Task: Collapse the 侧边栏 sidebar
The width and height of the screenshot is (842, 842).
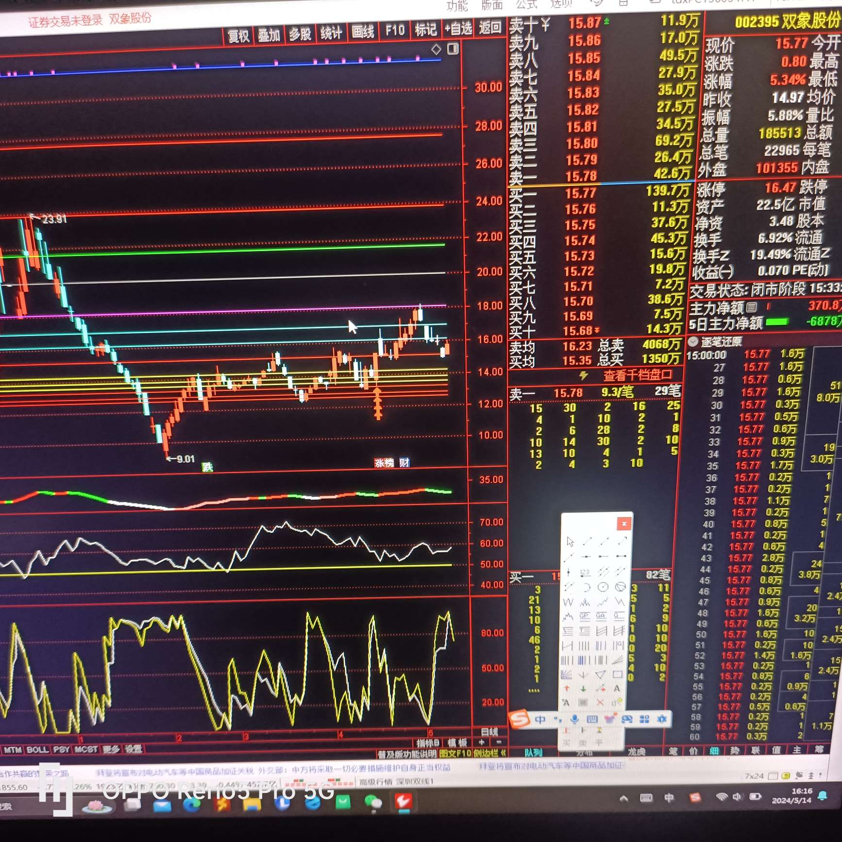Action: tap(489, 753)
